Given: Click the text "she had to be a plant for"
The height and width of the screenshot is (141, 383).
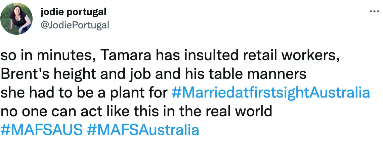Looking at the screenshot, I should coord(84,93).
